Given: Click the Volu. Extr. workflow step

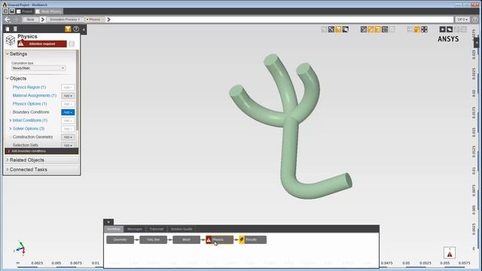Looking at the screenshot, I should 154,239.
